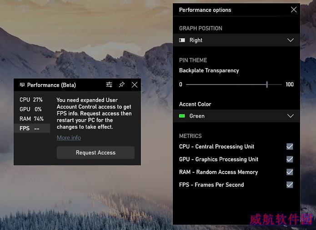Viewport: 316px width, 230px height.
Task: Click the CPU - Central Processing Unit label
Action: (216, 146)
